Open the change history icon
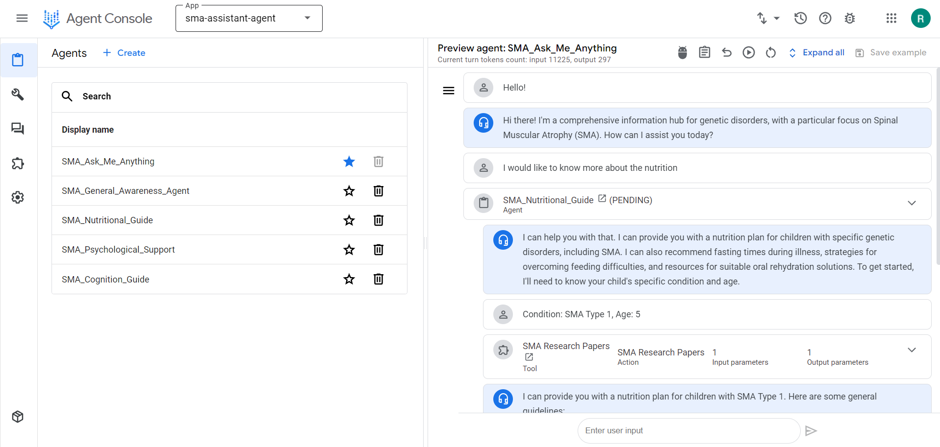This screenshot has height=447, width=940. [800, 19]
